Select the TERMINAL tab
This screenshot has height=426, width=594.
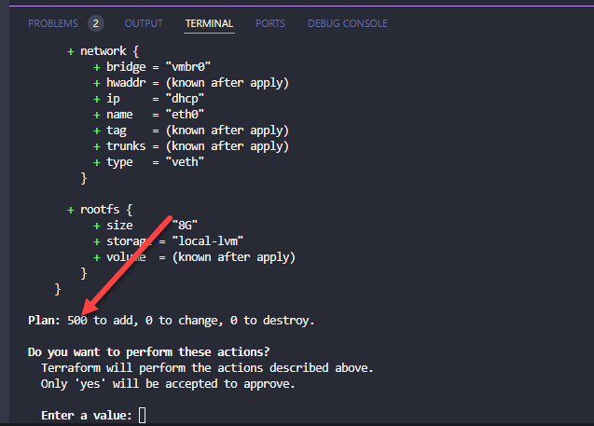209,23
